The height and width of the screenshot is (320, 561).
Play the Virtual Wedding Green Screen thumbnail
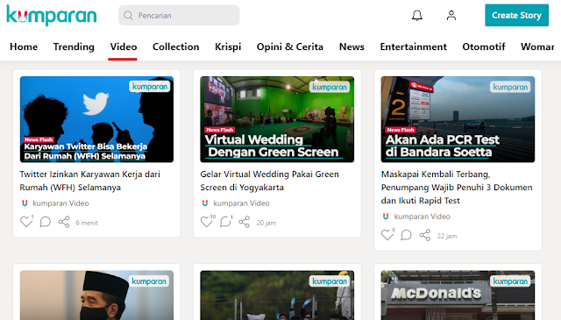tap(277, 119)
